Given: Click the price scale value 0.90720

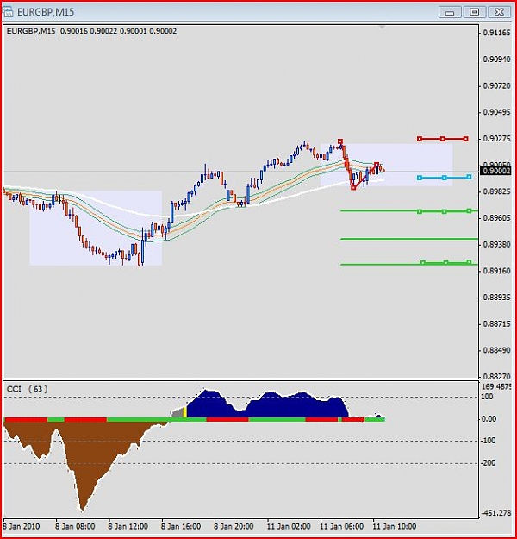Looking at the screenshot, I should click(x=496, y=86).
